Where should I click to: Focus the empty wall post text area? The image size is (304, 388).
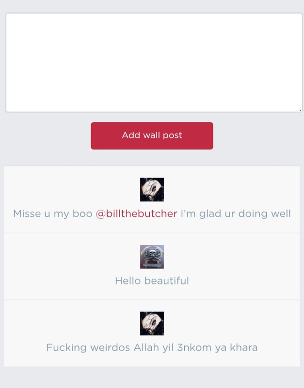154,63
